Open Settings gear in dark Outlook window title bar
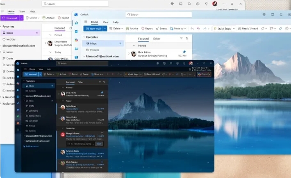 [177, 63]
